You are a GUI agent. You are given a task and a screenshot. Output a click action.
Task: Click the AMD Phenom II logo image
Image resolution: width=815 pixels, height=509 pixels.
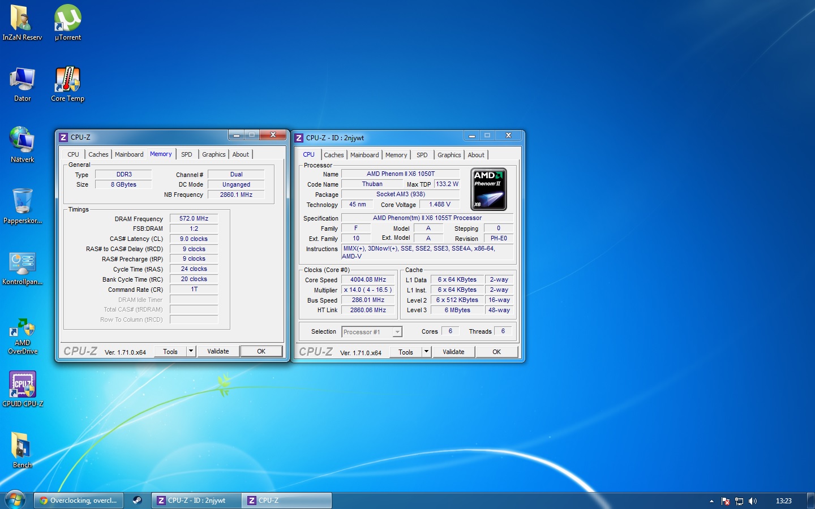488,189
